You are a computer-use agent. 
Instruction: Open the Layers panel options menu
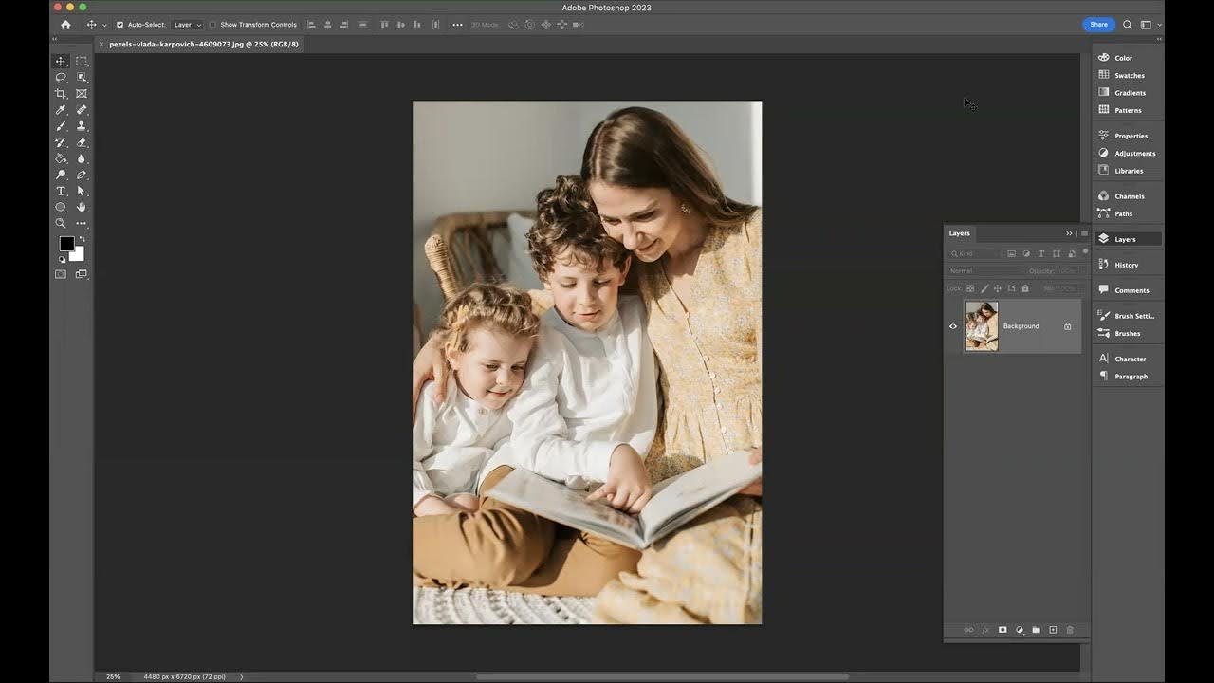[x=1084, y=233]
